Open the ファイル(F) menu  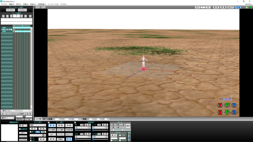coord(4,4)
